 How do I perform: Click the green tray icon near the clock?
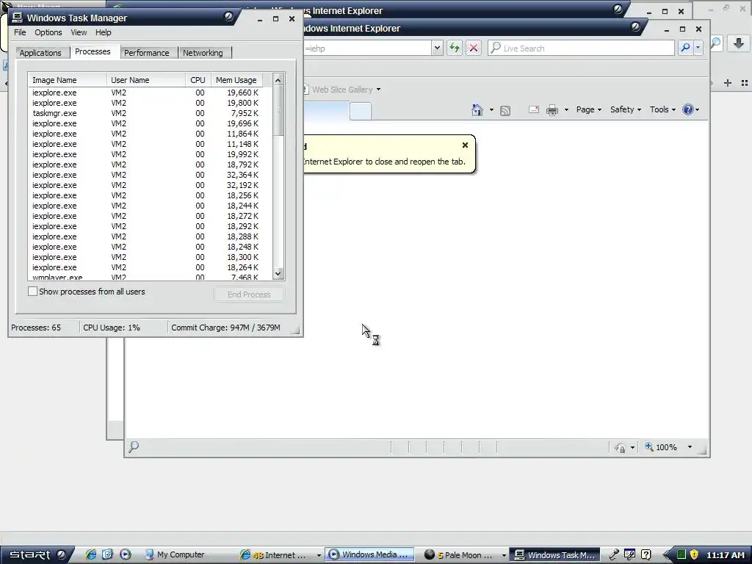[681, 555]
